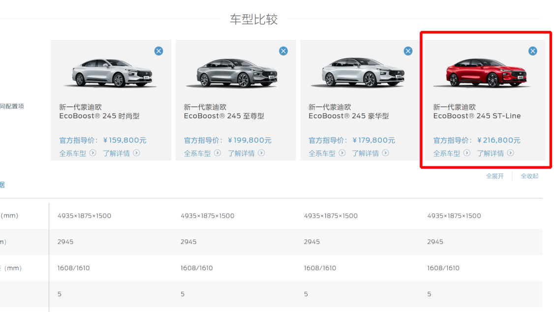This screenshot has height=312, width=554.
Task: Click the arrow icon beside ST-Line 全系车型
Action: [467, 153]
